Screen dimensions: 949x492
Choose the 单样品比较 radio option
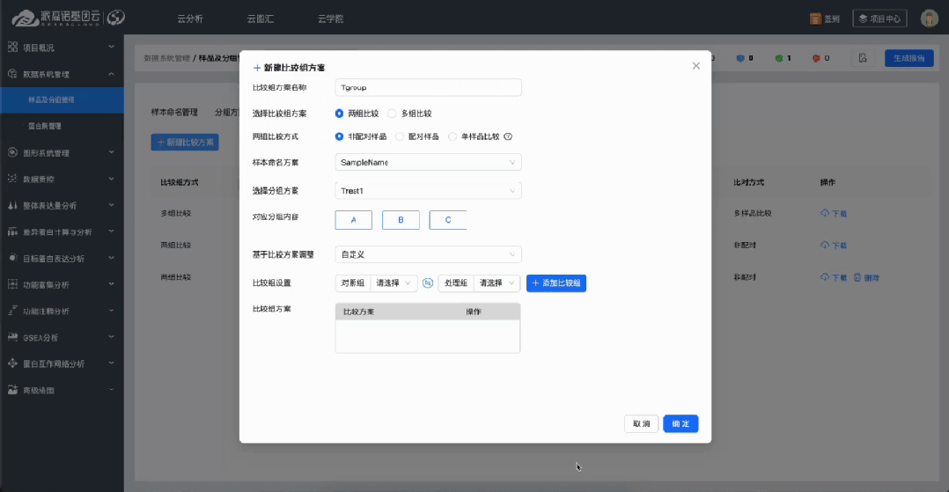click(452, 137)
